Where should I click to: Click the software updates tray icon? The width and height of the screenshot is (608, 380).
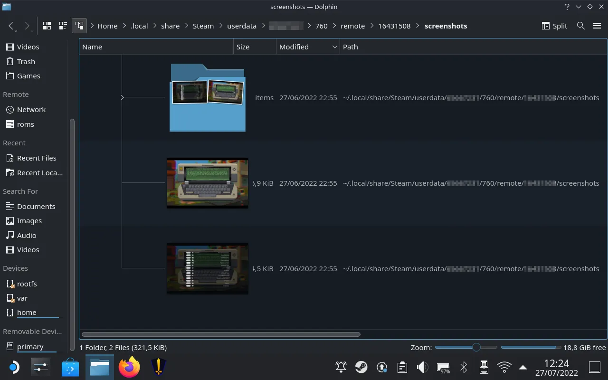[381, 367]
